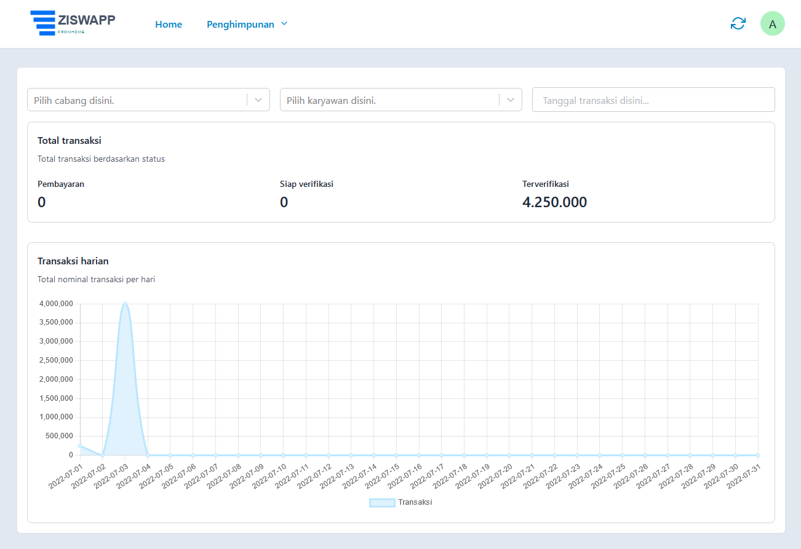Click the Total nominal transaksi per hari text
Image resolution: width=801 pixels, height=549 pixels.
point(96,279)
